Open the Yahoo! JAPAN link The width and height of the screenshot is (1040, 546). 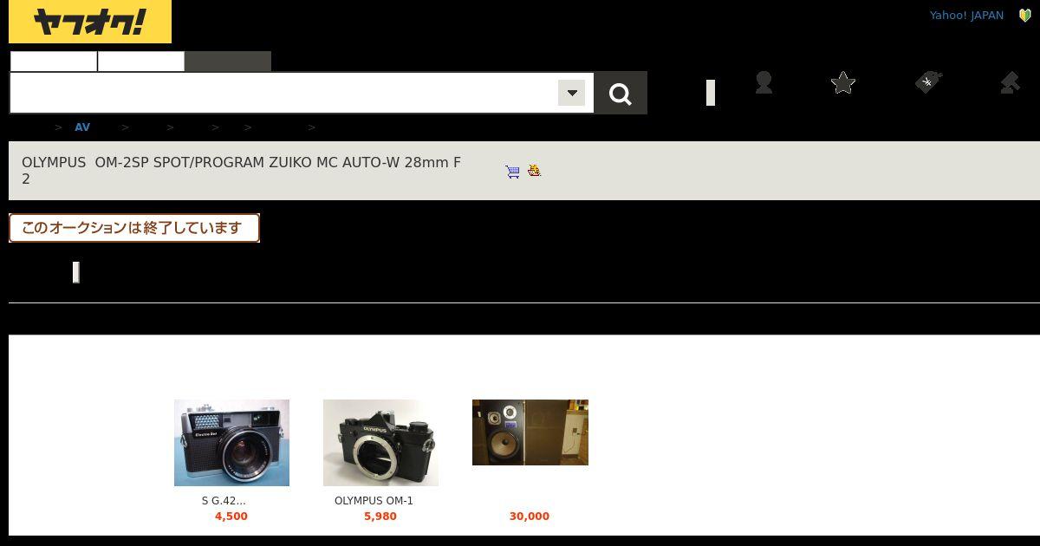pos(966,16)
